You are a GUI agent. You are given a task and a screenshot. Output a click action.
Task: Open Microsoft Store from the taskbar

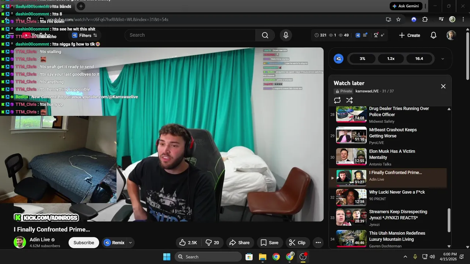[x=249, y=257]
